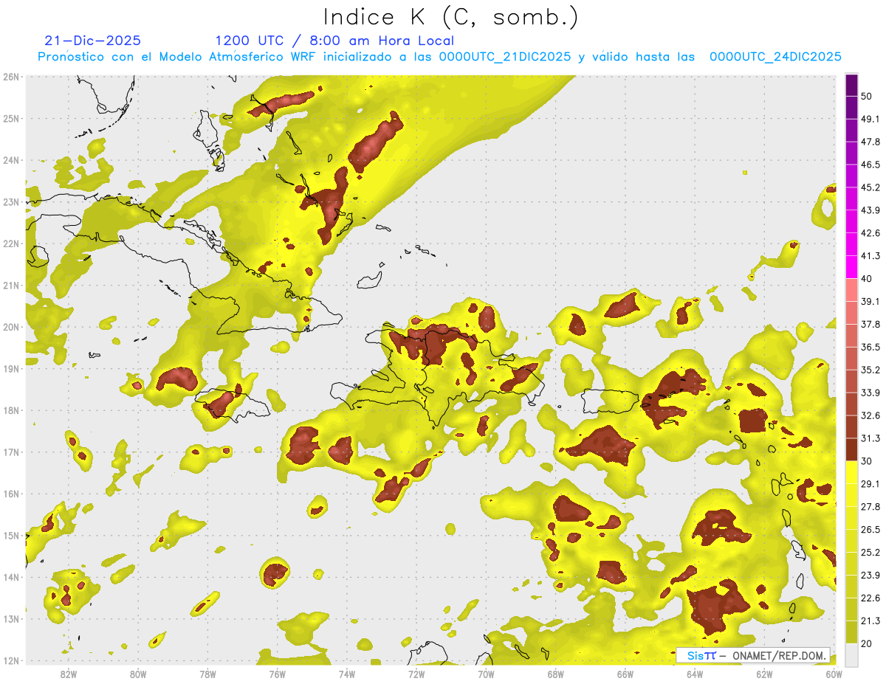Click the colorbar value 33.9
Image resolution: width=886 pixels, height=684 pixels.
(870, 393)
